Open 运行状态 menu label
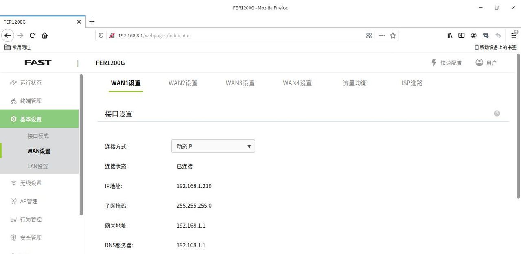Screen dimensions: 521x254 pyautogui.click(x=31, y=82)
